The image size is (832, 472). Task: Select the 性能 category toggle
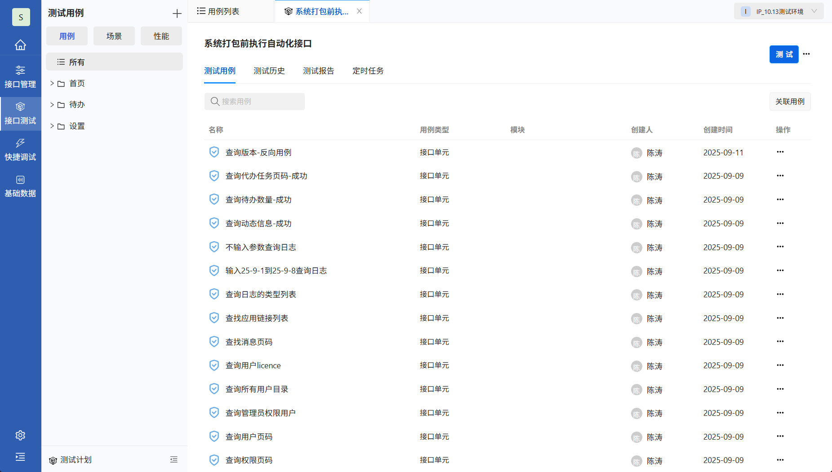[161, 36]
